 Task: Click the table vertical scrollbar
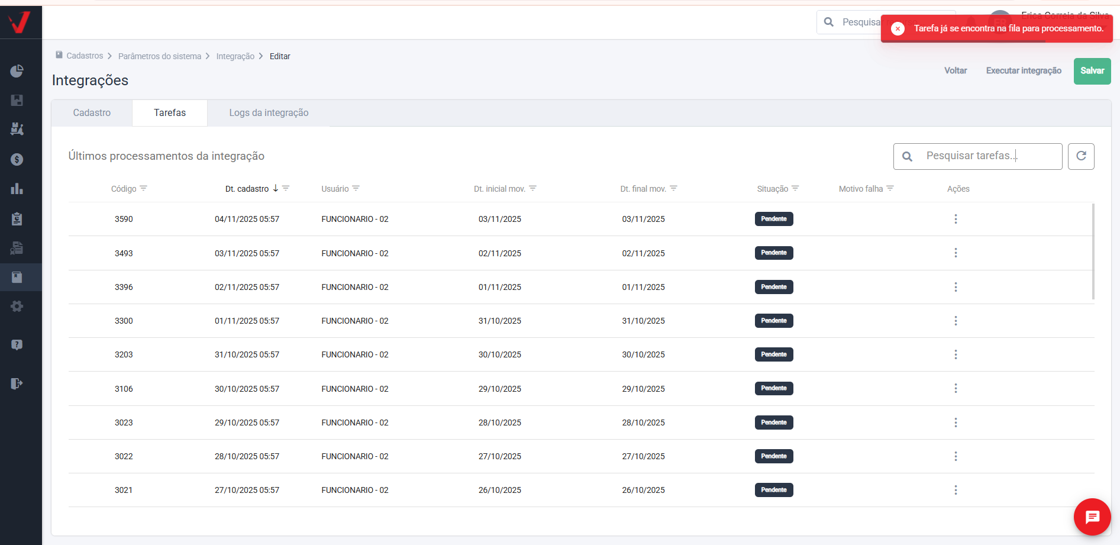coord(1093,251)
